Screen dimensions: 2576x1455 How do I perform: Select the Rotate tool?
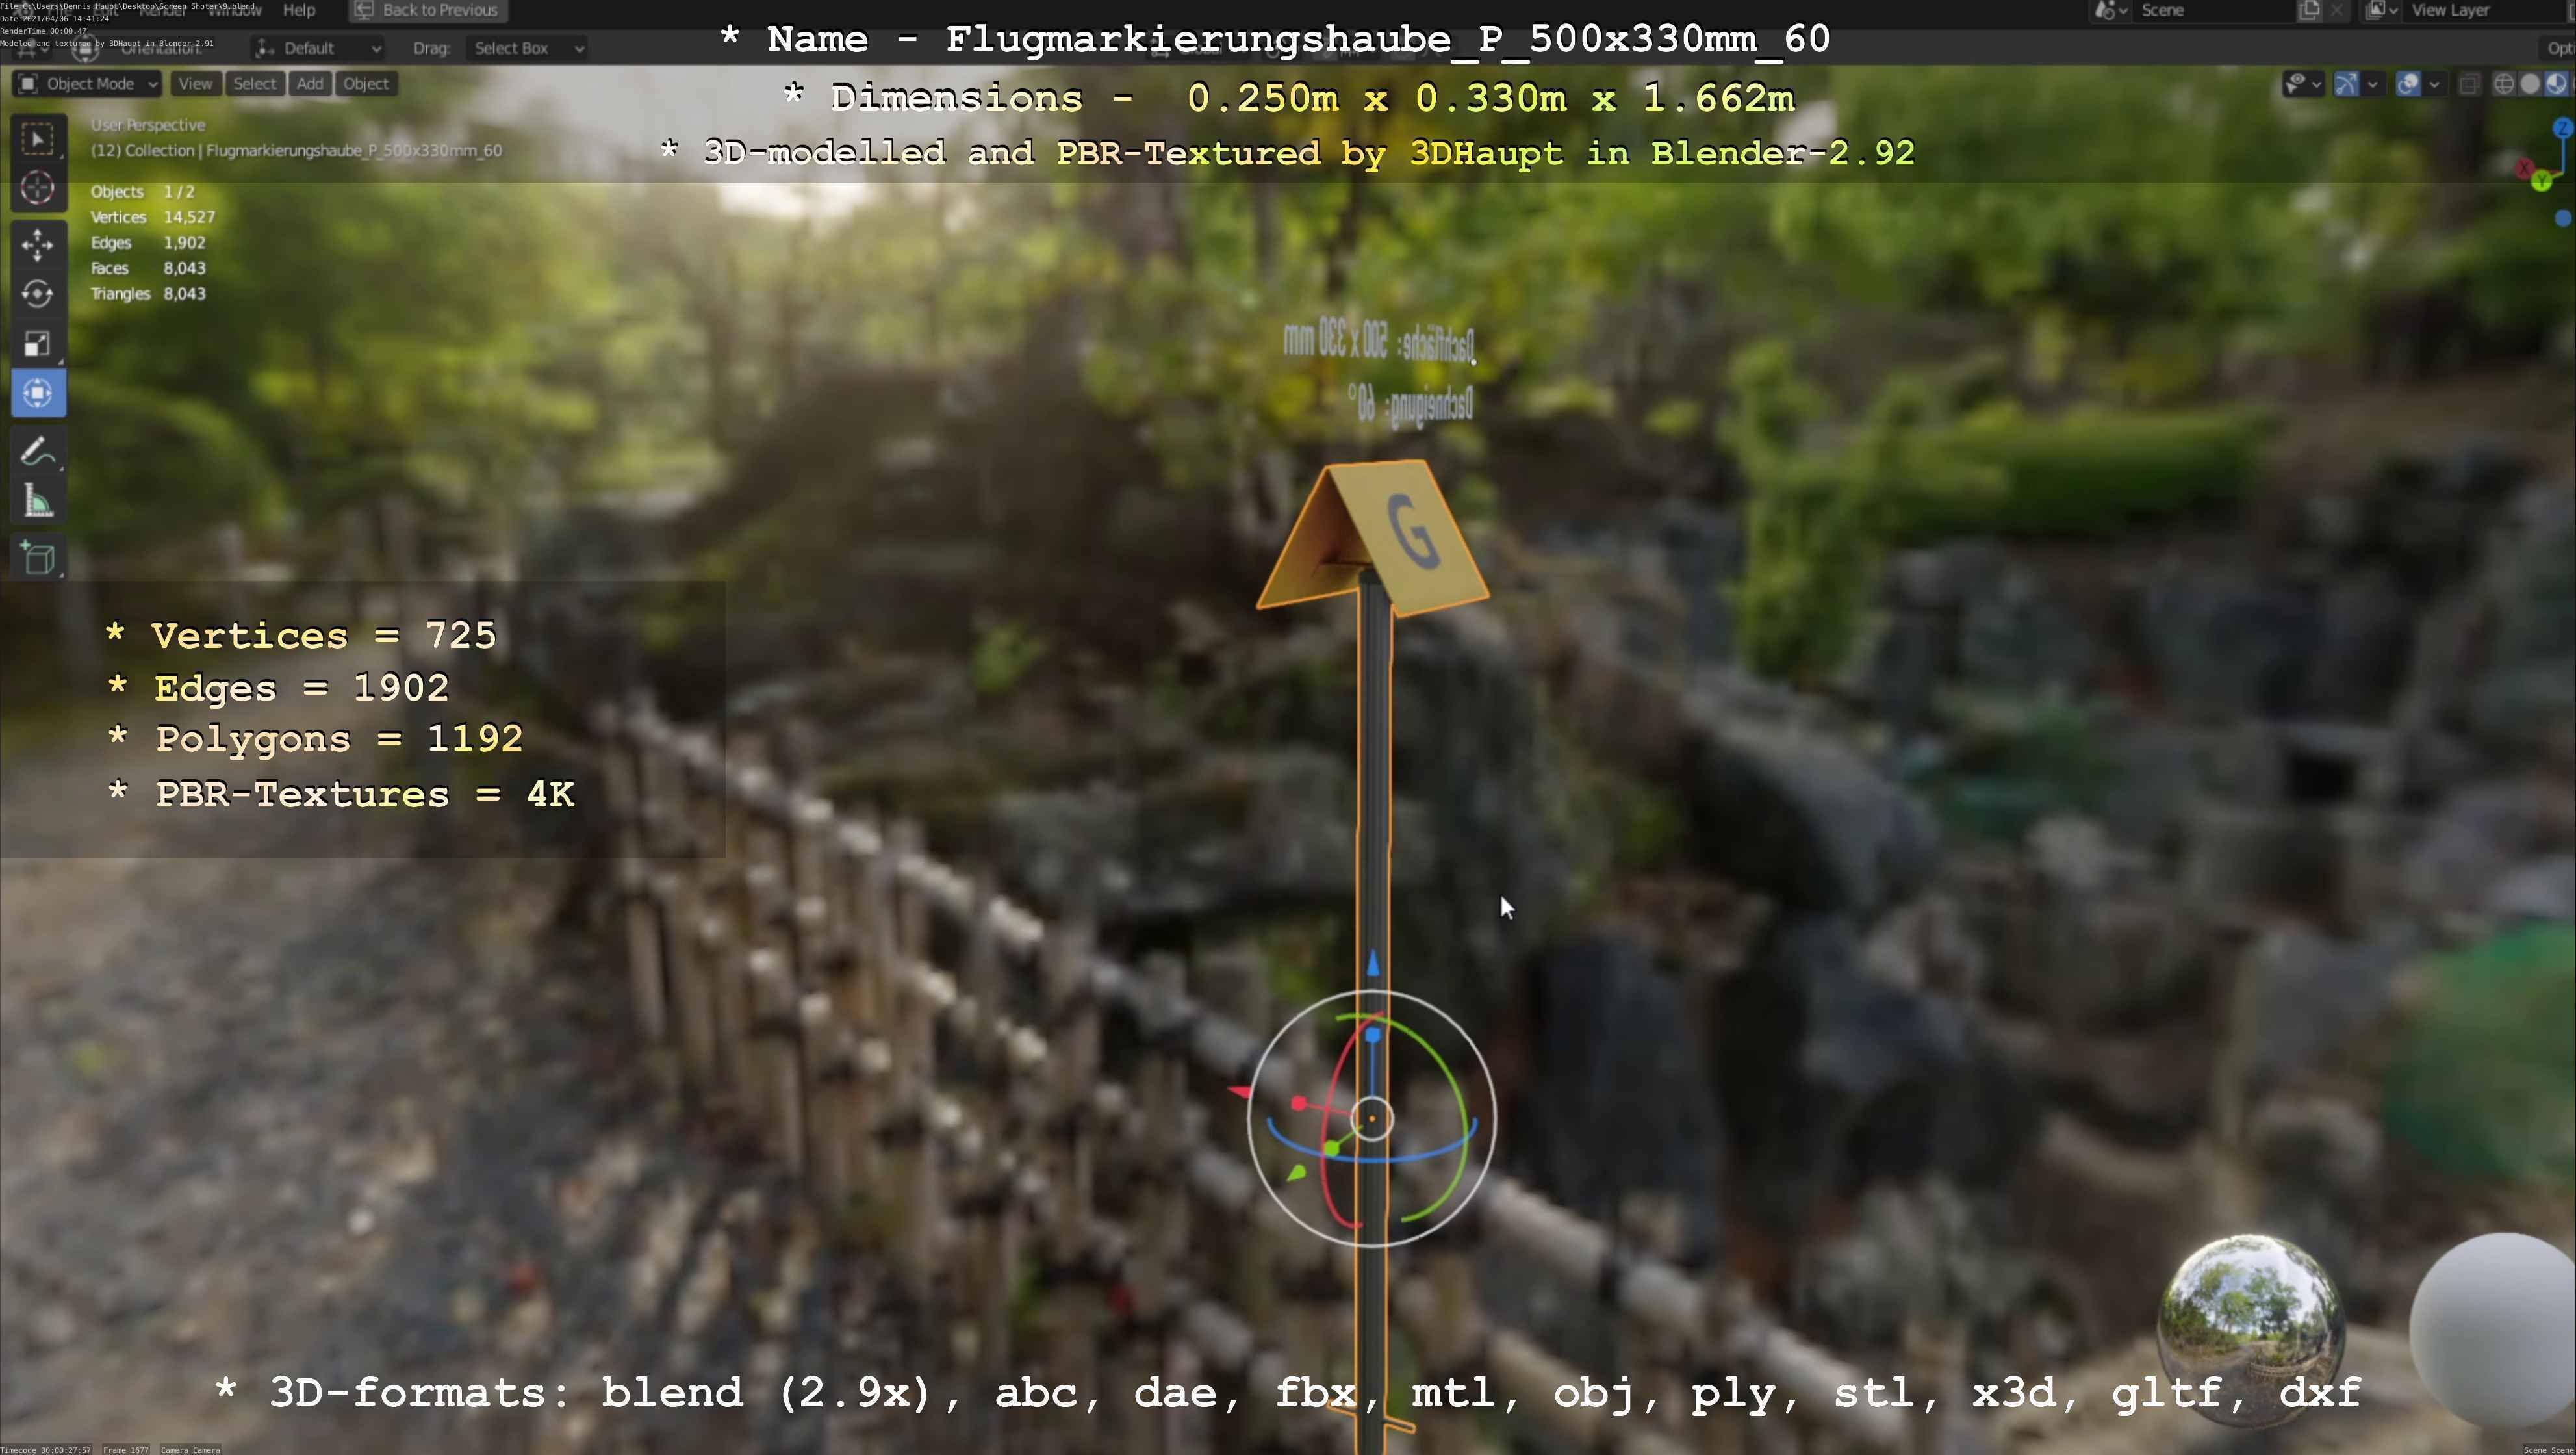coord(37,294)
